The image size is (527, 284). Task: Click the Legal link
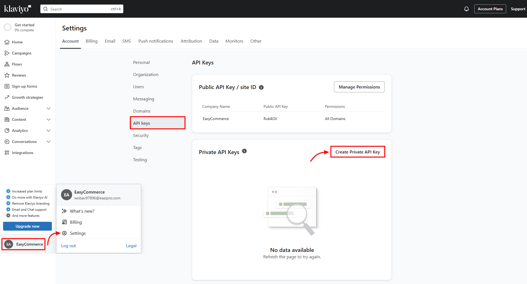coord(131,246)
